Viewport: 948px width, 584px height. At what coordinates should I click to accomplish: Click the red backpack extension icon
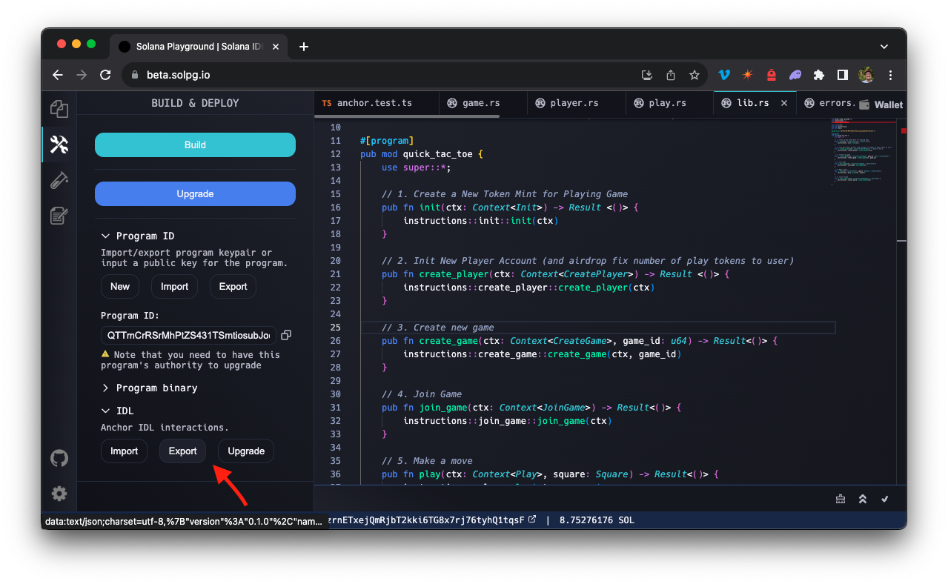[x=772, y=75]
